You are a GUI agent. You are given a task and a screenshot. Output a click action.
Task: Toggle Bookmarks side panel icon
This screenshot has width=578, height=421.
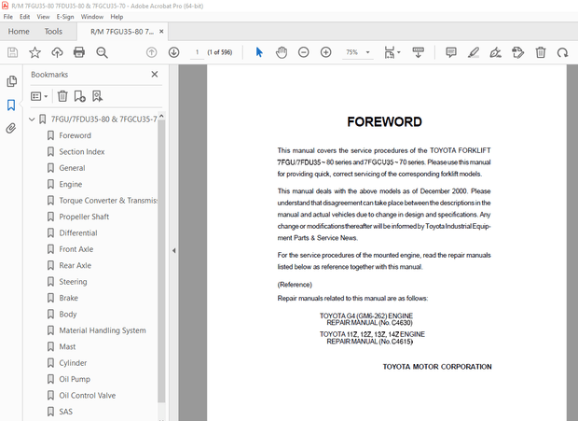[x=11, y=105]
